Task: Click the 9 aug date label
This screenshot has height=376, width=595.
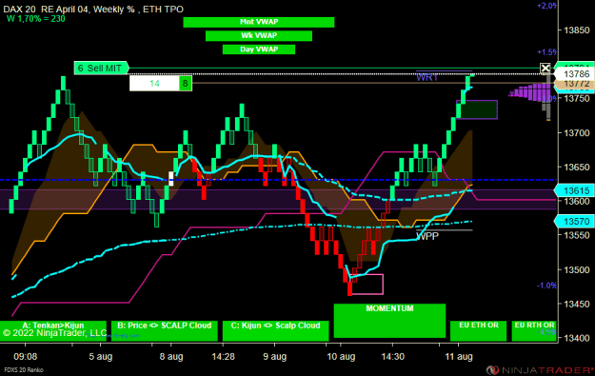Action: [275, 357]
